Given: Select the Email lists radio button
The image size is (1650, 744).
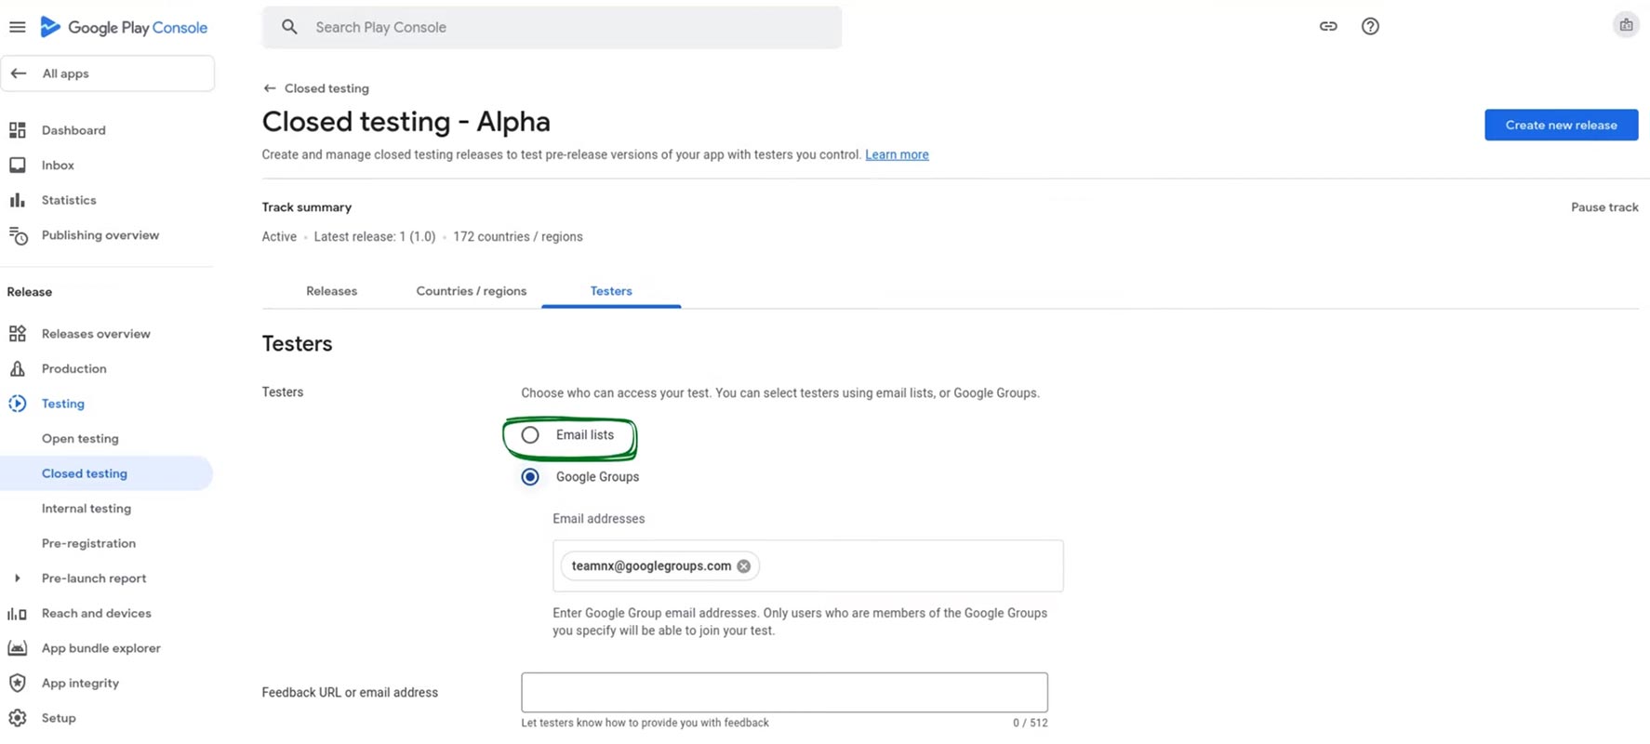Looking at the screenshot, I should (530, 435).
